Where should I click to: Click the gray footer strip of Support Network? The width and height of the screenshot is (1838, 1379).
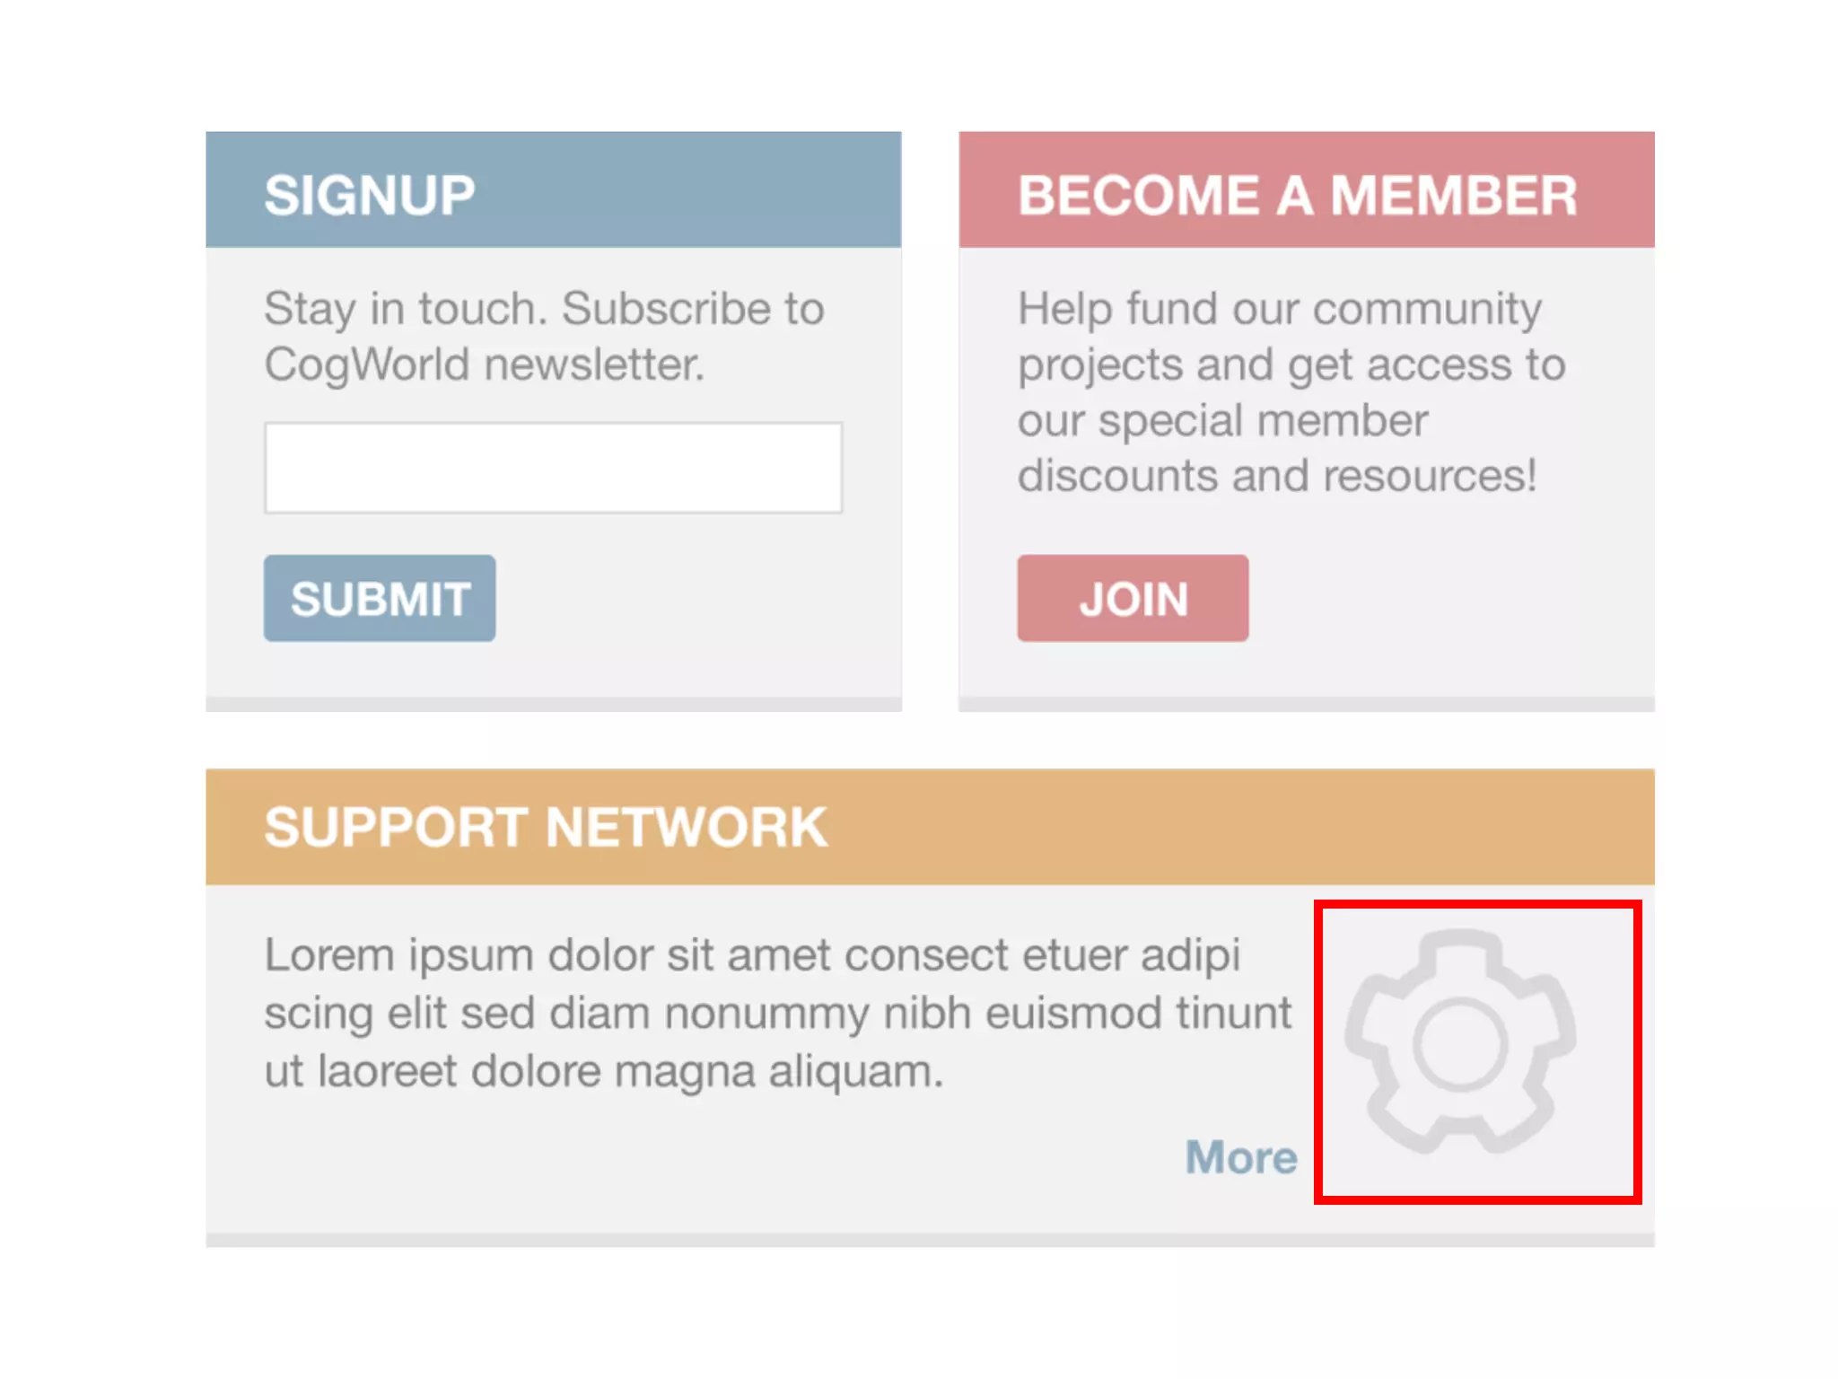pyautogui.click(x=931, y=1240)
